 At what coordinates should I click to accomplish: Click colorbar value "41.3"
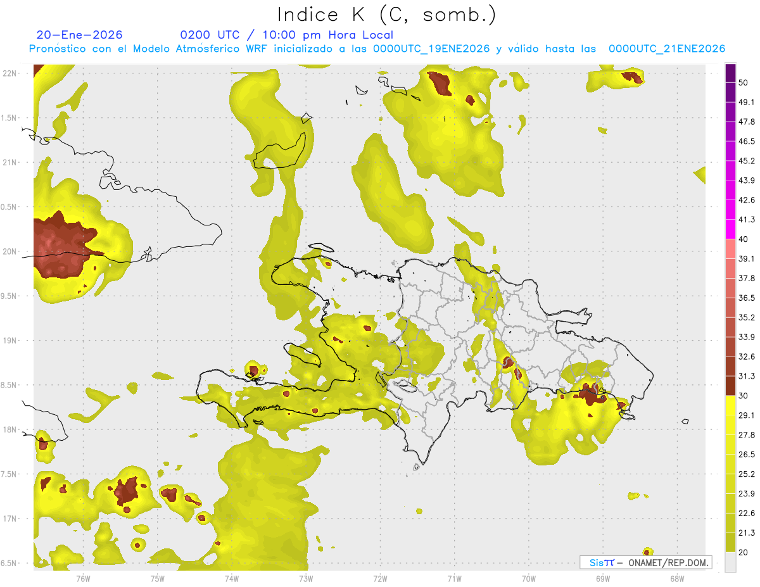747,220
